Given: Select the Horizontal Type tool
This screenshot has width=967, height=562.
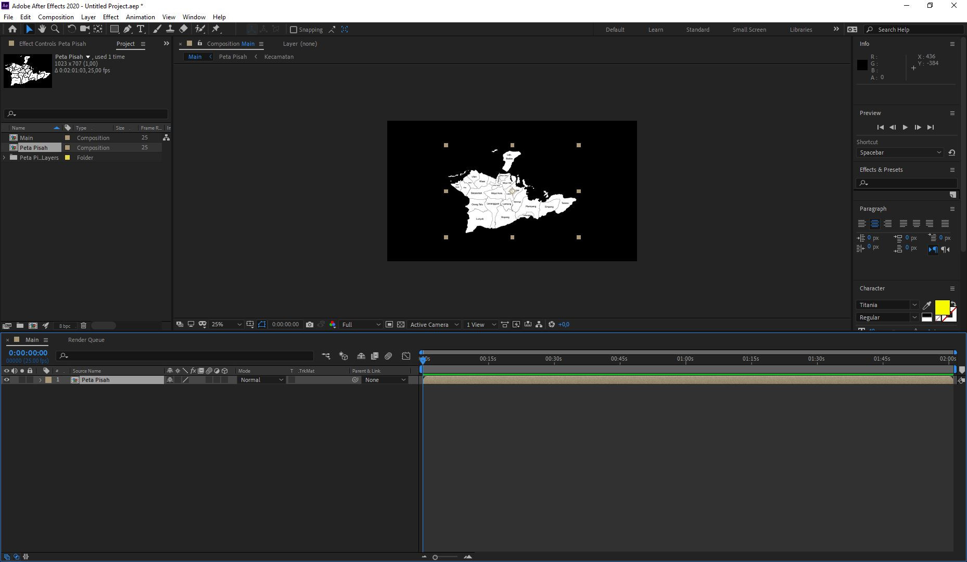Looking at the screenshot, I should pyautogui.click(x=141, y=30).
